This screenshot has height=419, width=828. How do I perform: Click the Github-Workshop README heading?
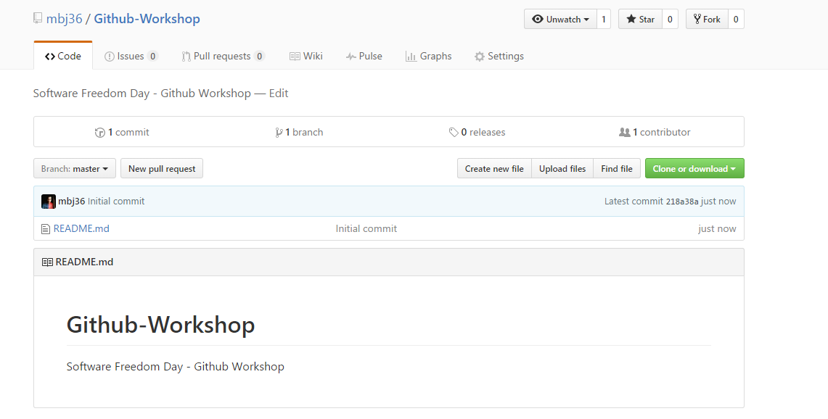coord(160,324)
